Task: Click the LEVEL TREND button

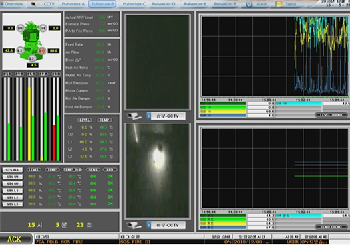Action: coord(331,115)
